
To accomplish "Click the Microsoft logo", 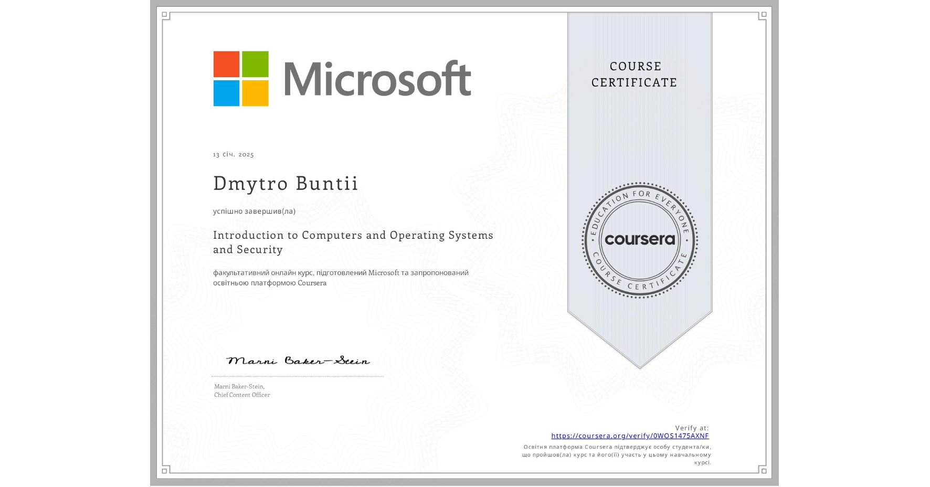I will tap(341, 79).
